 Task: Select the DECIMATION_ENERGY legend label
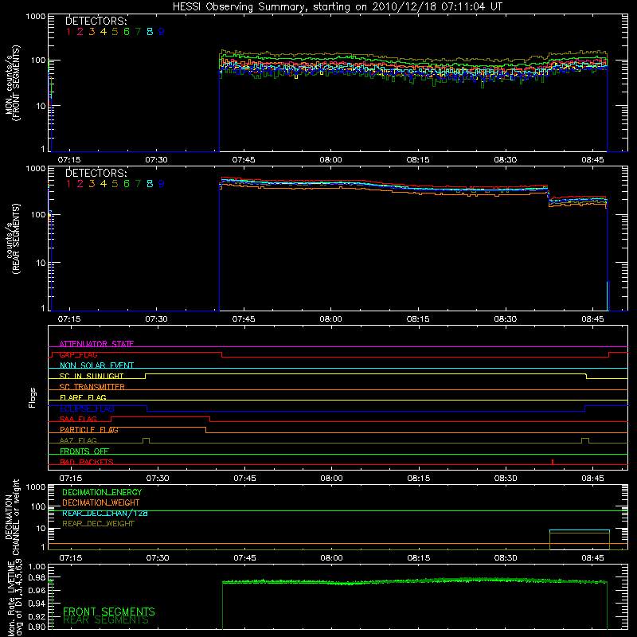(x=102, y=492)
